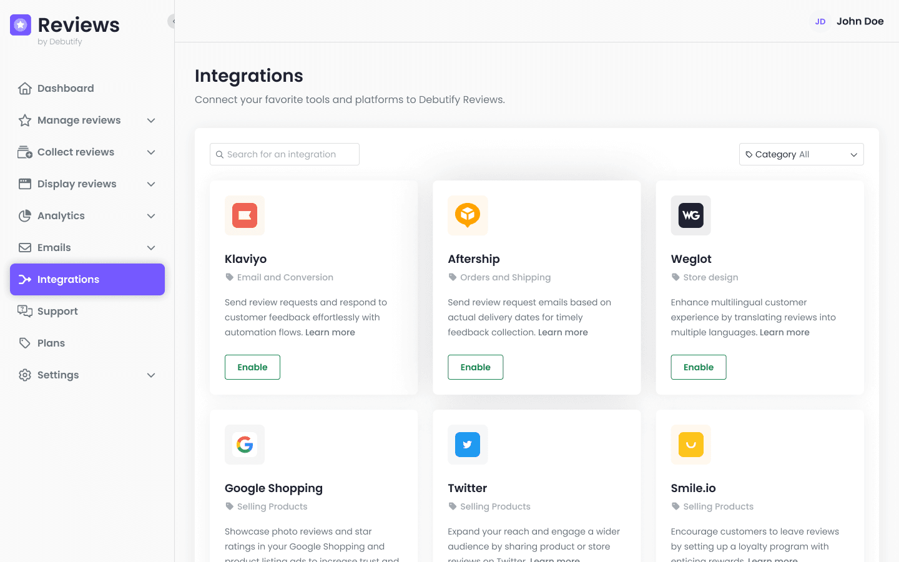
Task: Click the Twitter logo icon
Action: [468, 445]
